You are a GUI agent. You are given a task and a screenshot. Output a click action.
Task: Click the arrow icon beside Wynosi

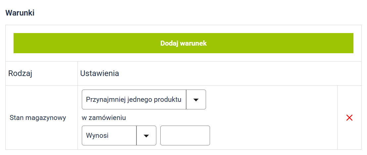tap(146, 136)
